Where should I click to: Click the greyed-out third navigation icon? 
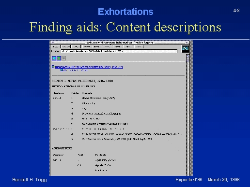click(64, 58)
